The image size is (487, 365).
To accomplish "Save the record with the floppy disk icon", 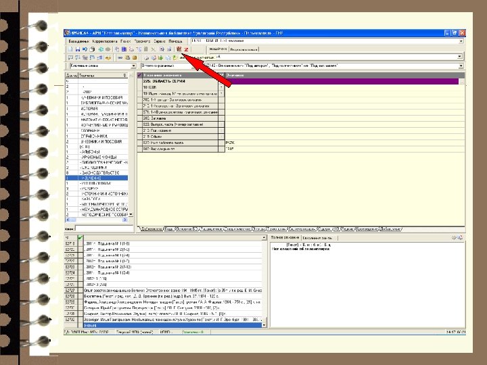I will [x=78, y=49].
